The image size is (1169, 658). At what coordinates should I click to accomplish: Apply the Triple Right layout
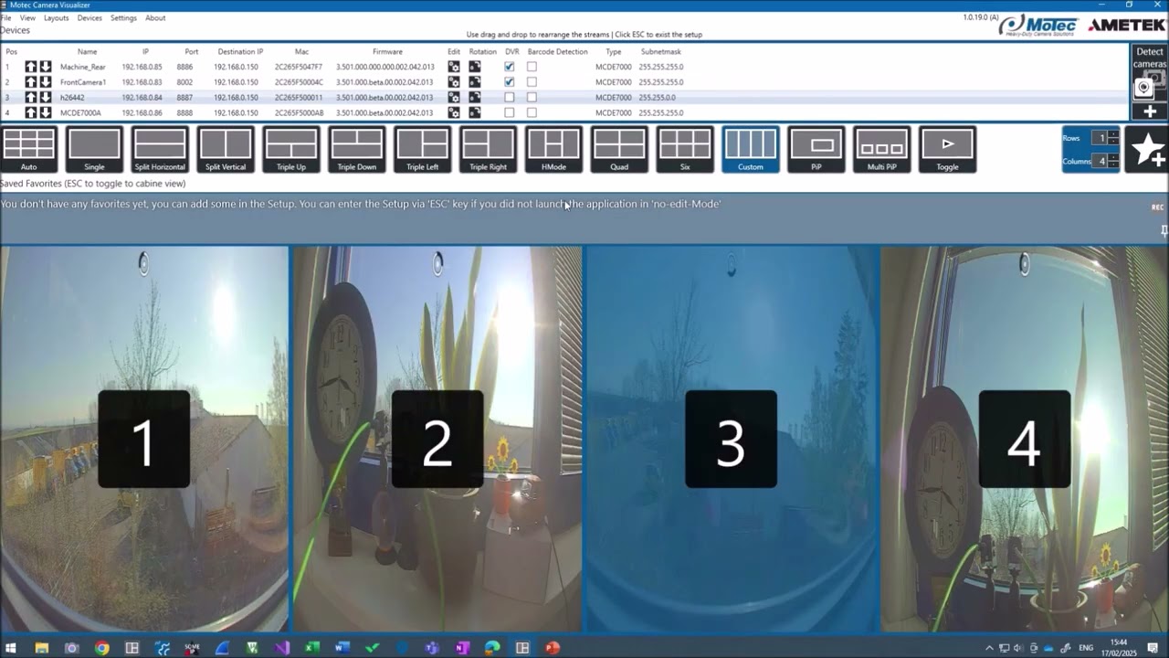[489, 150]
